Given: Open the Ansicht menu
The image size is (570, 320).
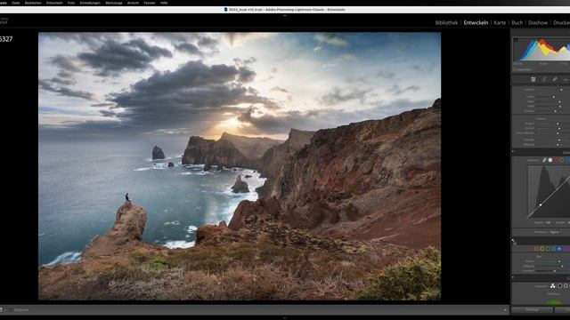Looking at the screenshot, I should click(x=133, y=3).
